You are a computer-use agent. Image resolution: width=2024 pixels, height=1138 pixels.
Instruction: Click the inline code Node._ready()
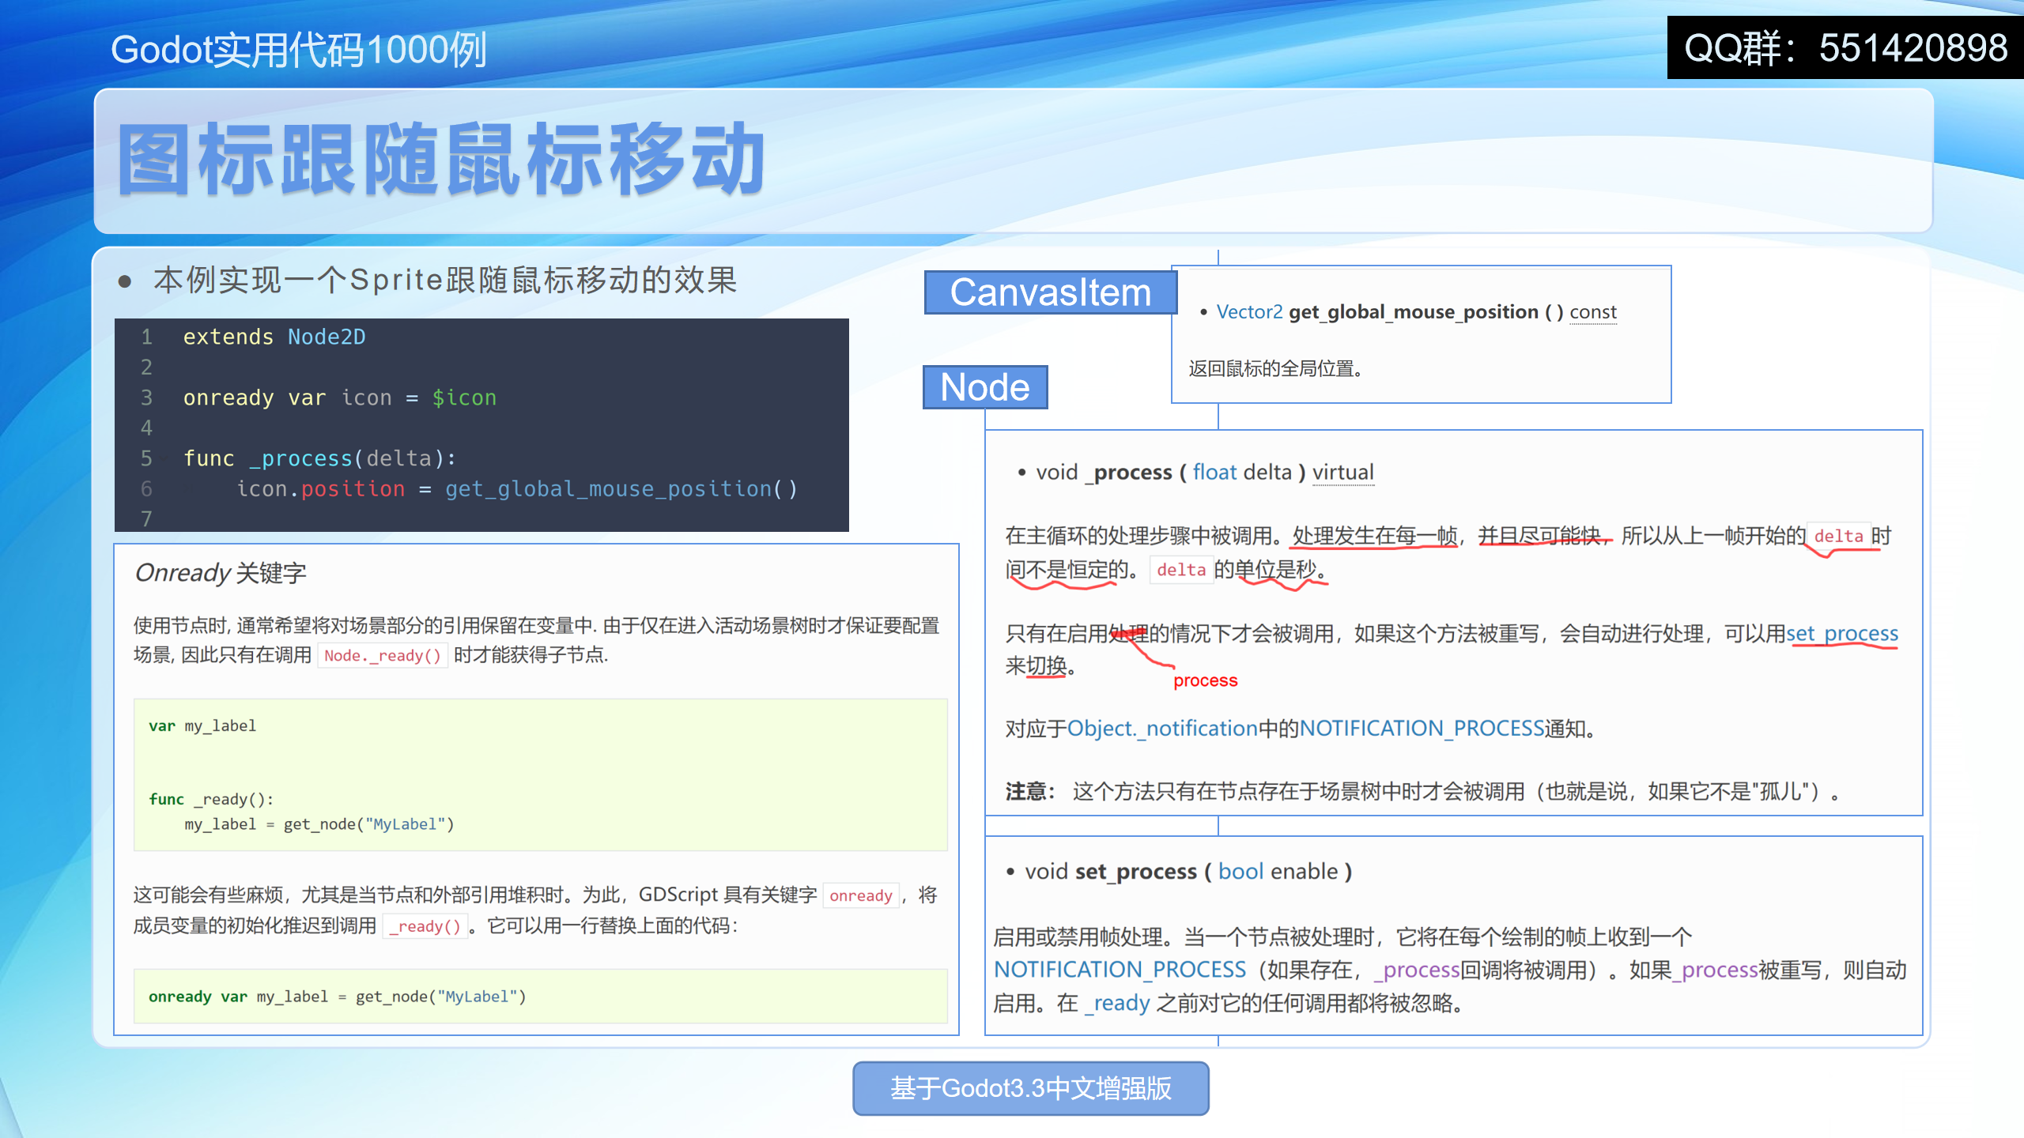pos(383,655)
